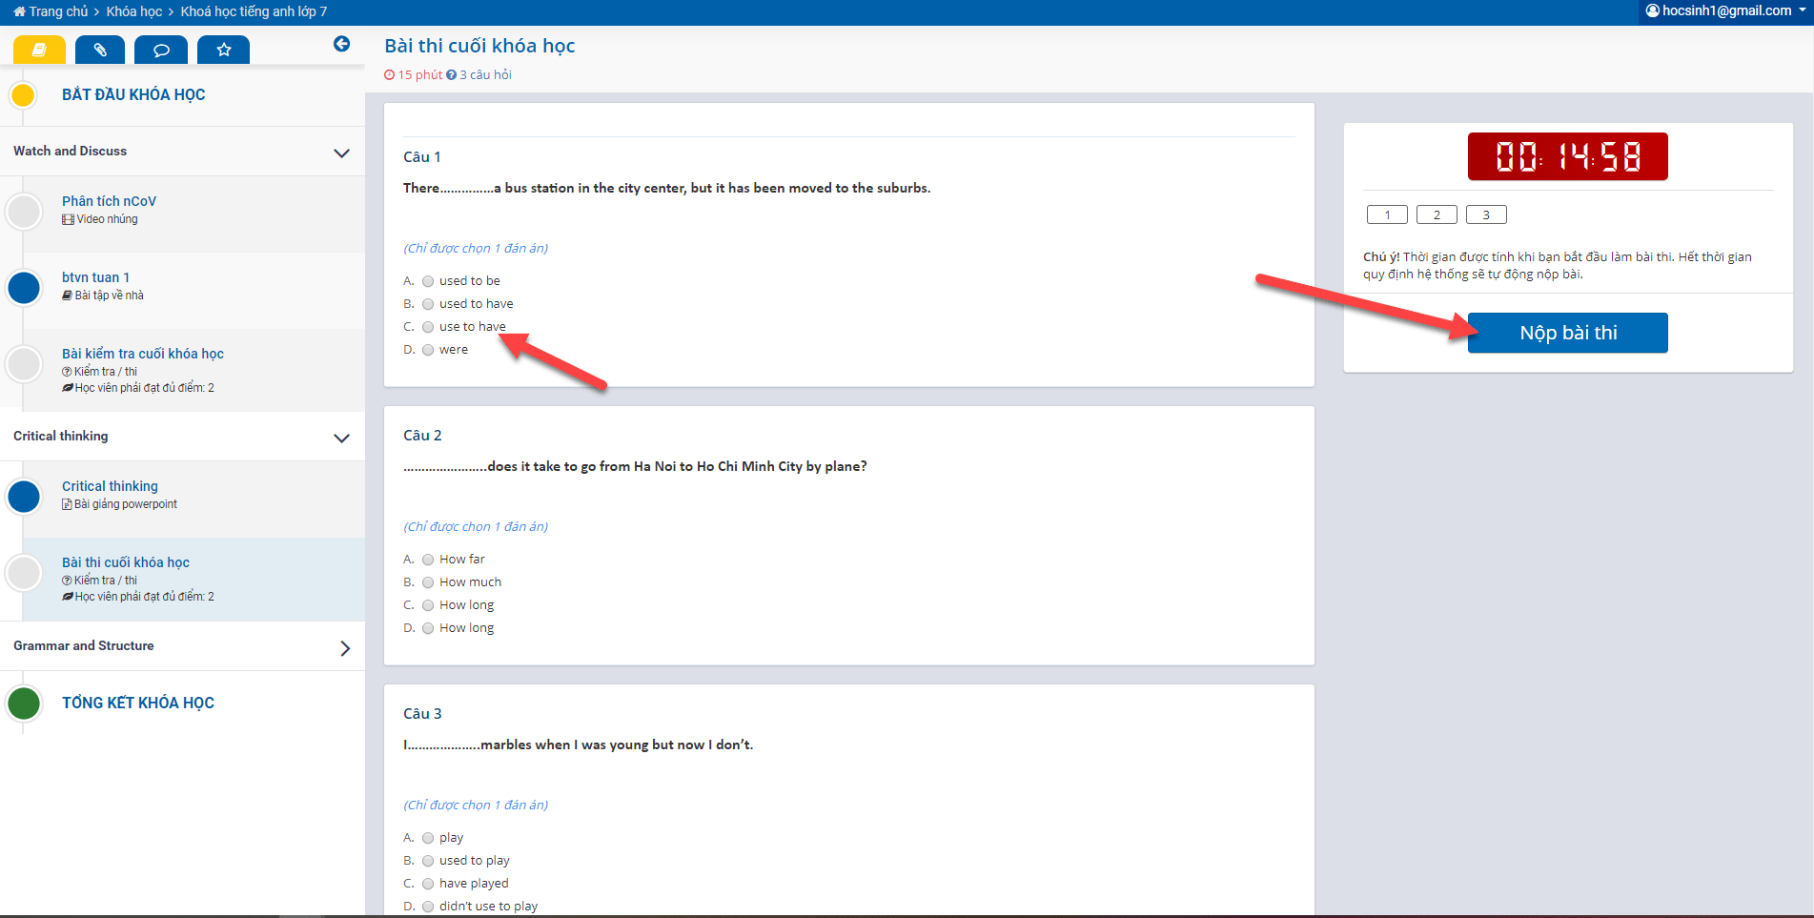This screenshot has width=1814, height=918.
Task: Submit the exam with Nộp bài thi
Action: (x=1567, y=333)
